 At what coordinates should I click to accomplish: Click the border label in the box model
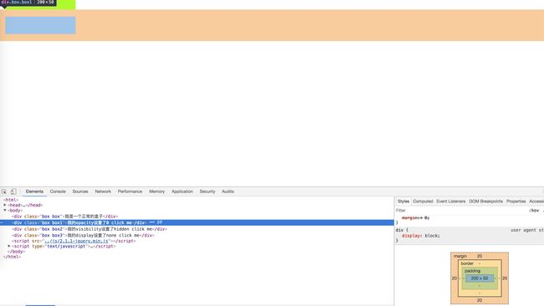click(x=467, y=263)
